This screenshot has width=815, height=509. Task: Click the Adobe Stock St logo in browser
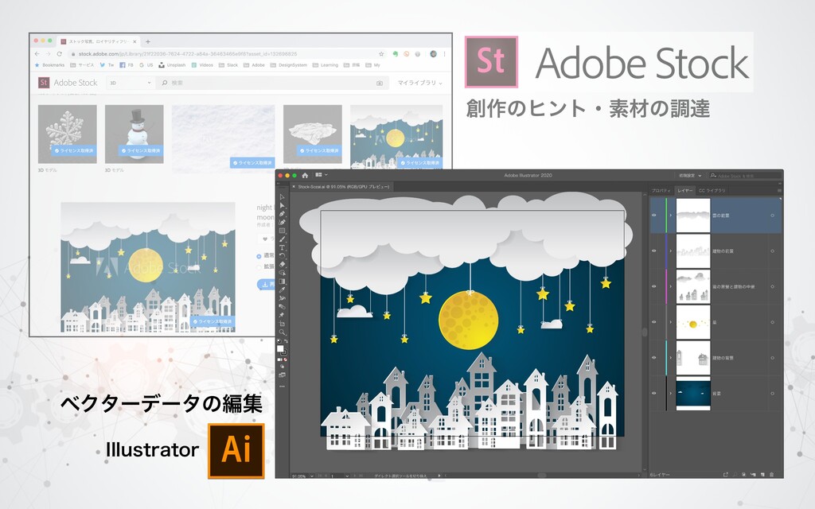coord(44,83)
